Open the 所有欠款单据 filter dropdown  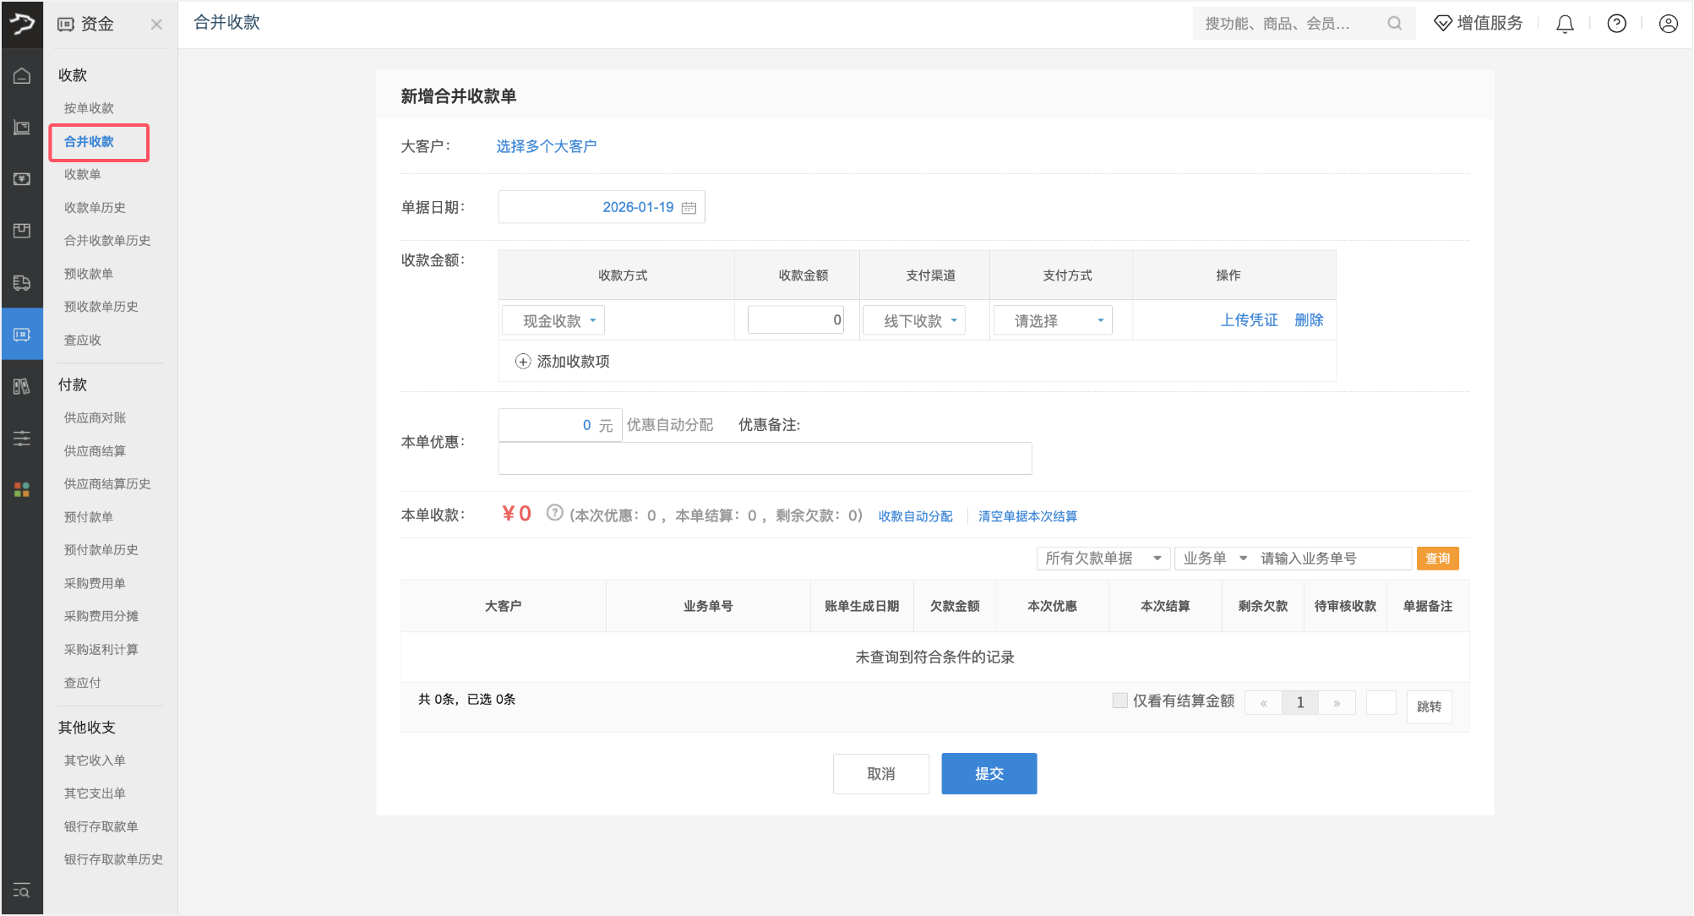click(1103, 558)
